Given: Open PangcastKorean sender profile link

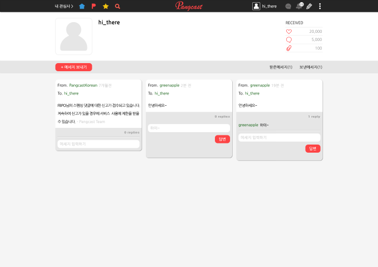Looking at the screenshot, I should 83,85.
